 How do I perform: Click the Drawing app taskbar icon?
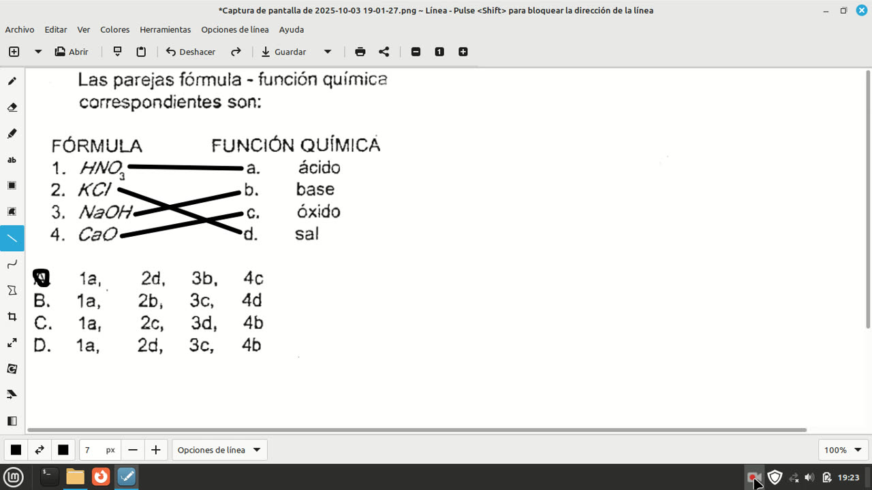[x=127, y=477]
